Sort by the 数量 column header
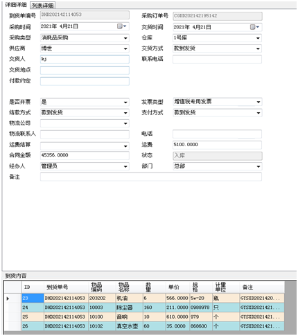This screenshot has width=298, height=336. coord(154,288)
